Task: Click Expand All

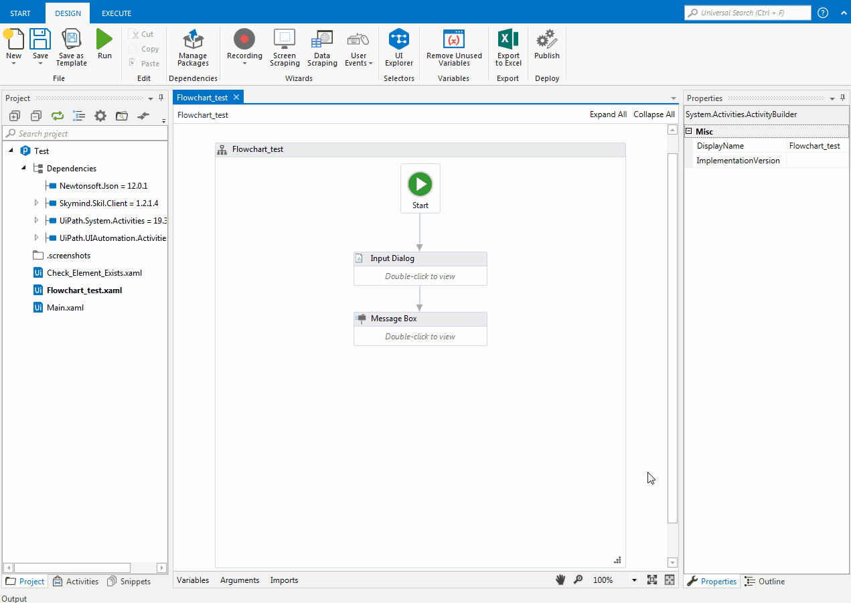Action: [608, 114]
